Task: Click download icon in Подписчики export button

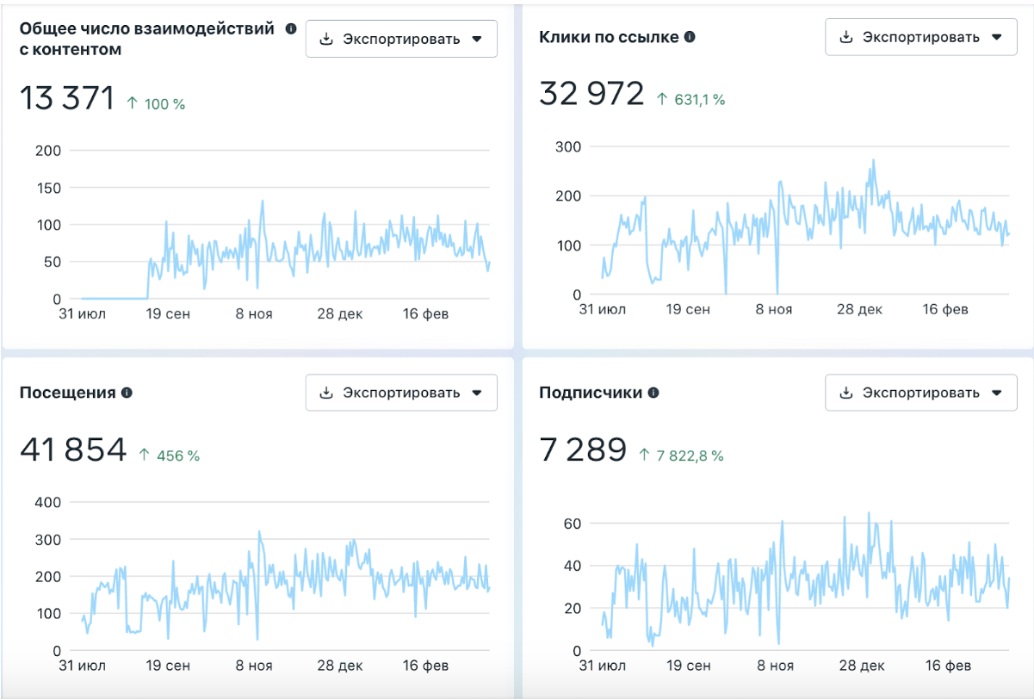Action: pos(846,393)
